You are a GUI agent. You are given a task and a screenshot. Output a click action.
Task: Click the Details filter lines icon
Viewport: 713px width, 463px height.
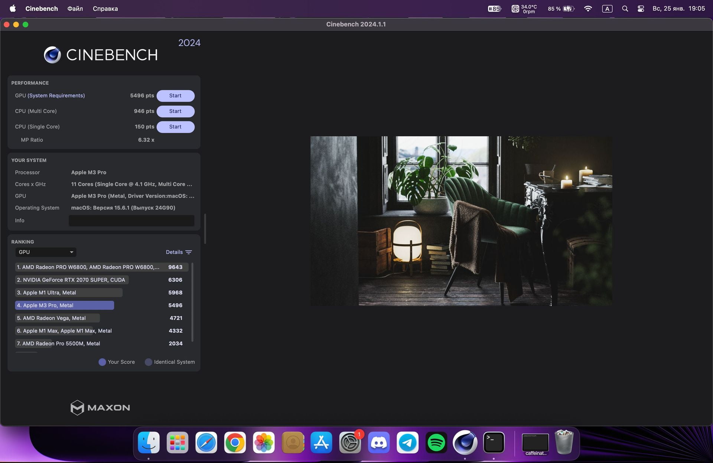point(189,252)
